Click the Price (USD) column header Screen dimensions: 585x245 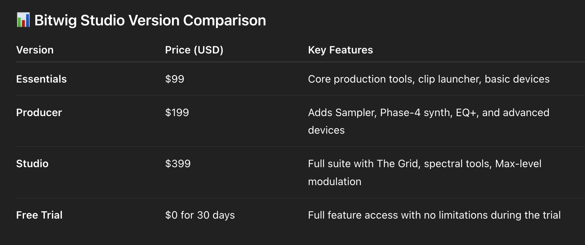tap(194, 50)
